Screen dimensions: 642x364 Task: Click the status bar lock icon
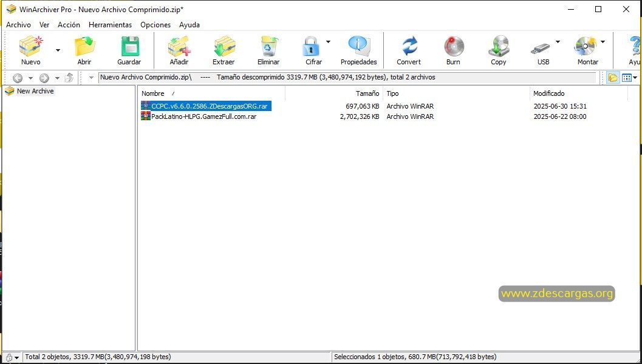coord(9,357)
